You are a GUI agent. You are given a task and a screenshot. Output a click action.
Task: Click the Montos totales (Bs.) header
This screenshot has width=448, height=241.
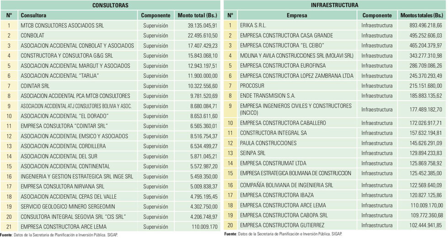tap(421, 16)
